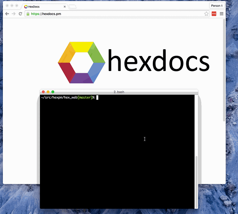Click the terminal scrollbar thumb

(x=196, y=182)
